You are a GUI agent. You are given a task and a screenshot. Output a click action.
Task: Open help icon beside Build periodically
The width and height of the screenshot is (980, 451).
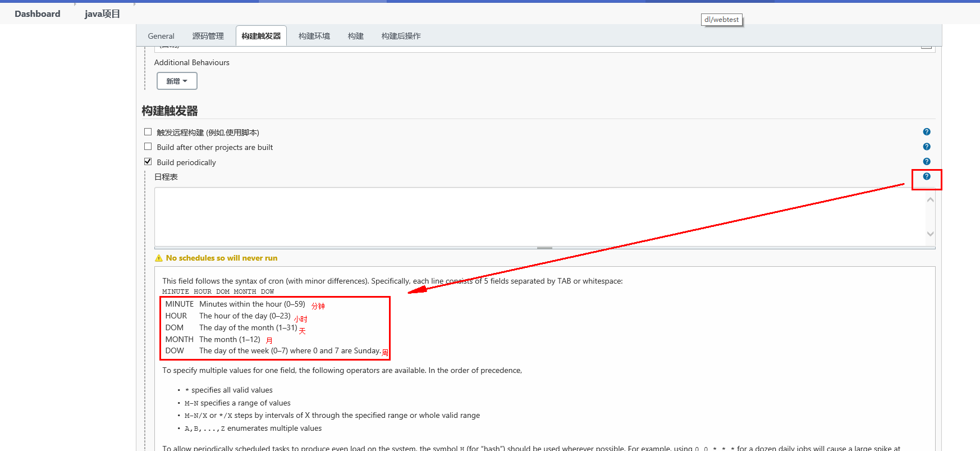927,162
